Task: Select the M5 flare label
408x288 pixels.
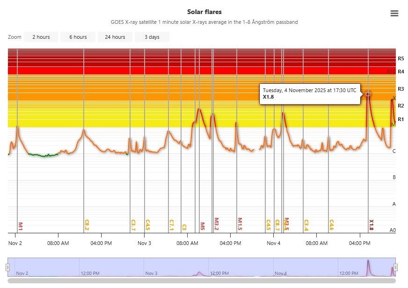Action: (202, 226)
